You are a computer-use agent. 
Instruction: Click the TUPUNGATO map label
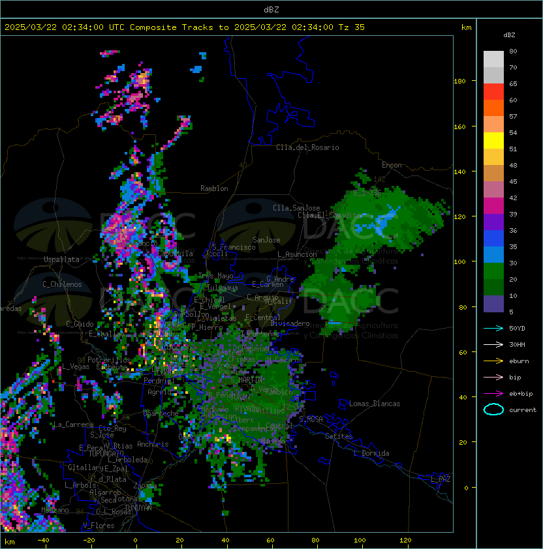point(106,454)
